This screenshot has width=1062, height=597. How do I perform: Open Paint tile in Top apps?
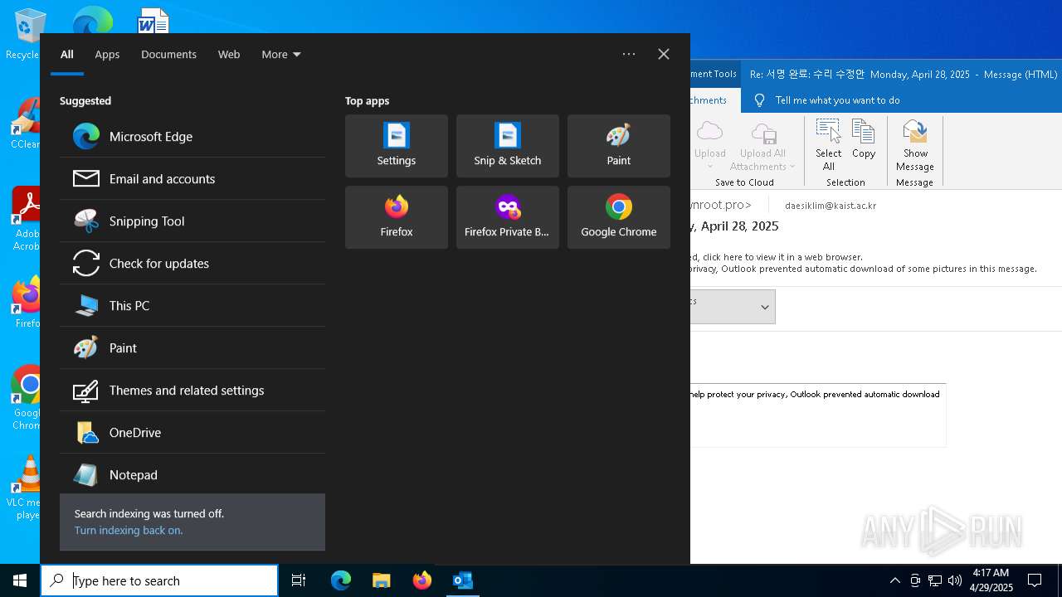click(619, 146)
